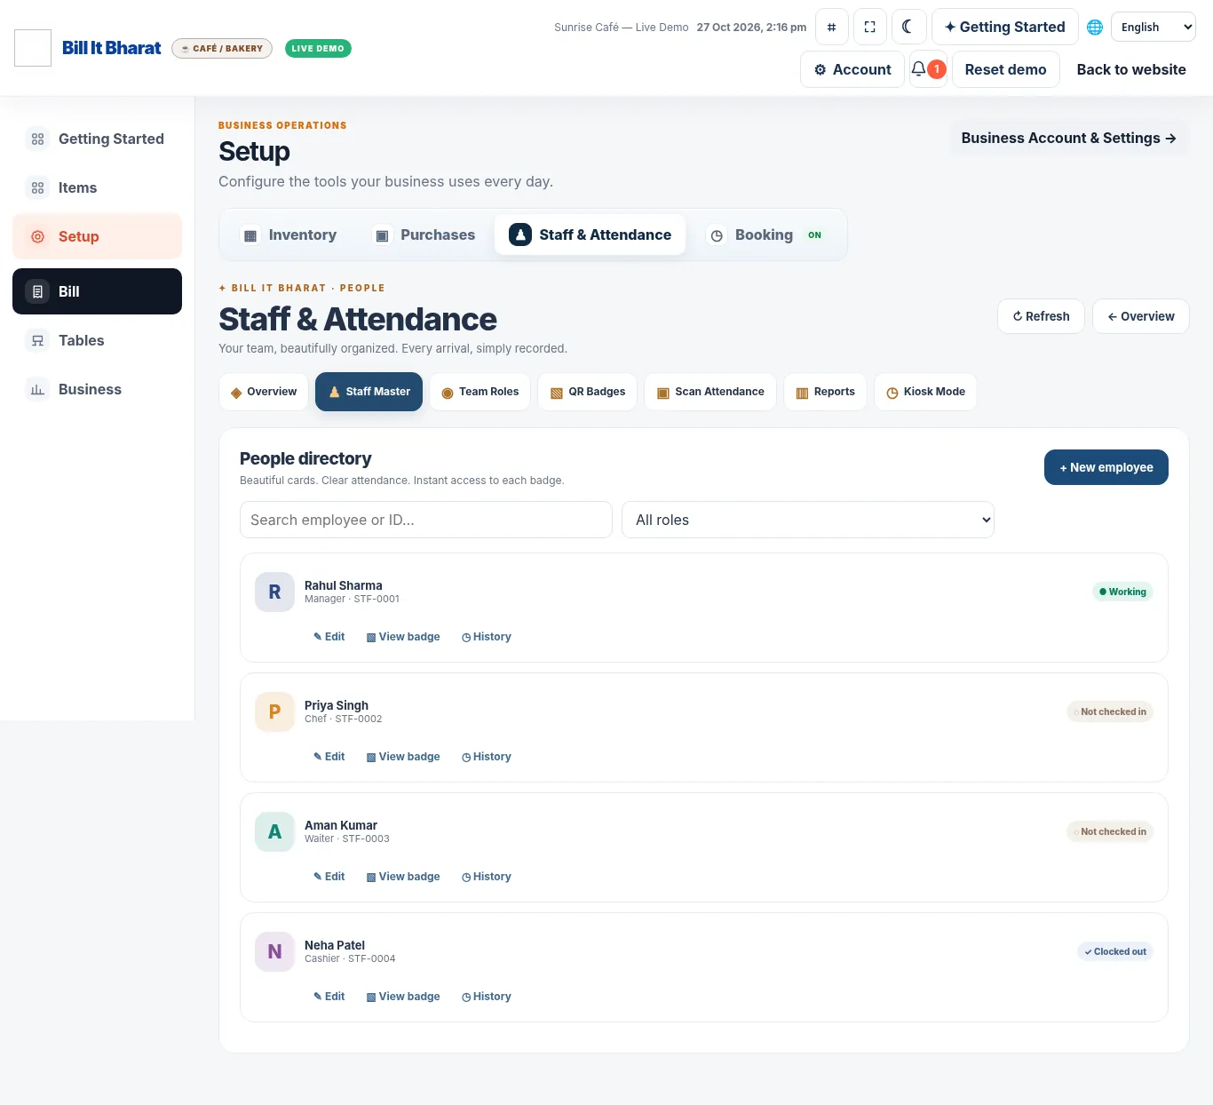Image resolution: width=1213 pixels, height=1105 pixels.
Task: Open Scan Attendance sub-tab
Action: click(710, 392)
